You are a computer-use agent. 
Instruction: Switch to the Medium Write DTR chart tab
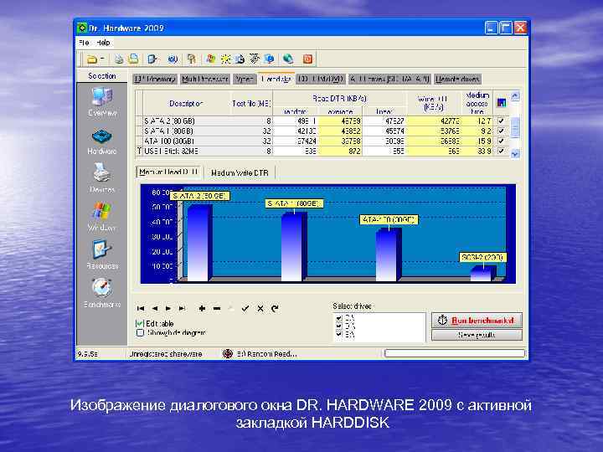(x=240, y=173)
